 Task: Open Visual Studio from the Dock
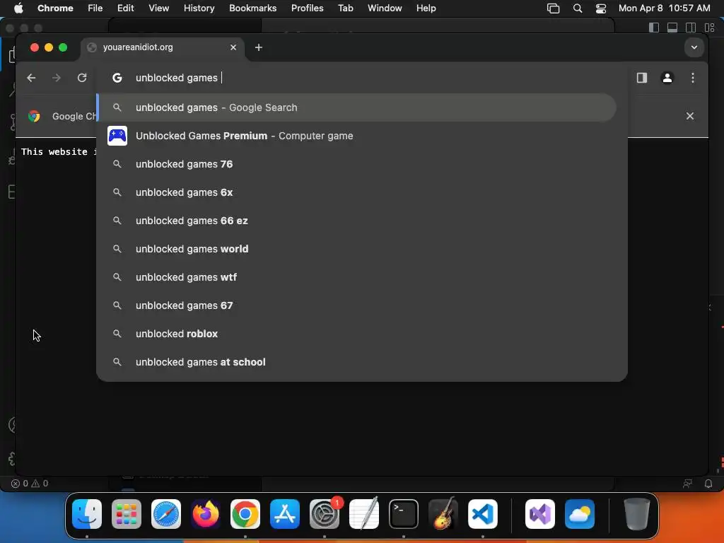[540, 514]
